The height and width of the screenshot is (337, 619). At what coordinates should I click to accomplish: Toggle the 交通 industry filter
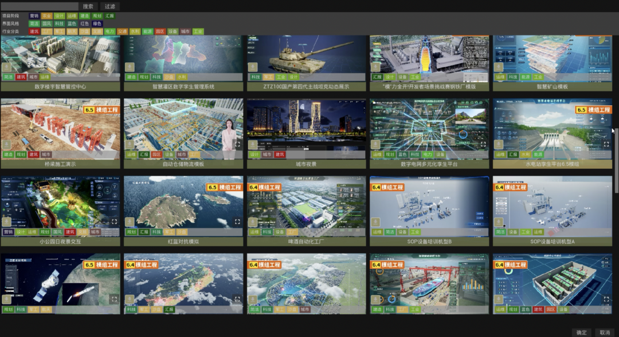click(x=123, y=31)
